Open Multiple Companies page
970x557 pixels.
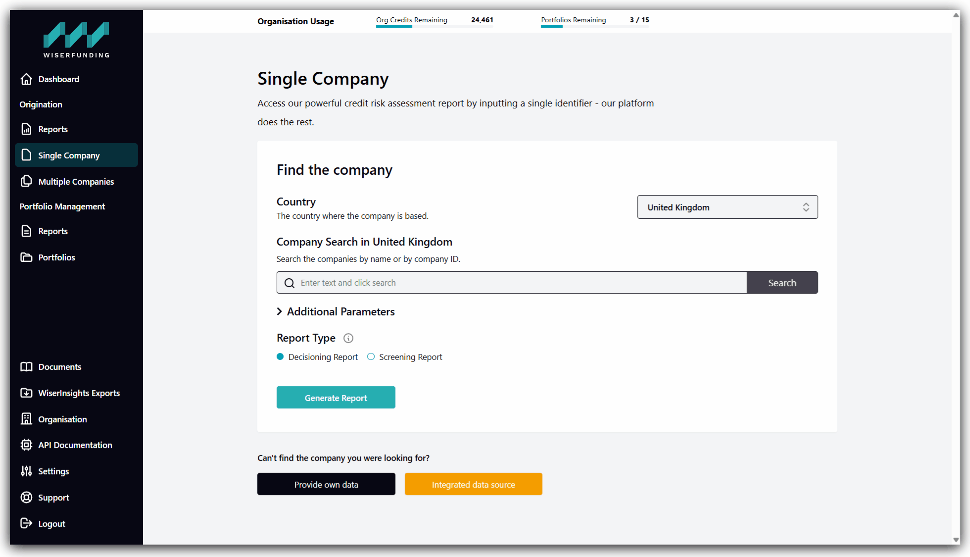(76, 181)
